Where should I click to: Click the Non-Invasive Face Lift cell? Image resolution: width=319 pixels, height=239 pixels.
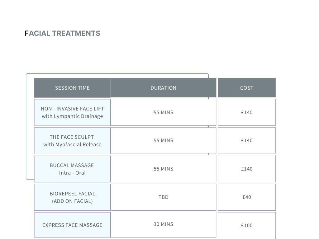tap(72, 112)
